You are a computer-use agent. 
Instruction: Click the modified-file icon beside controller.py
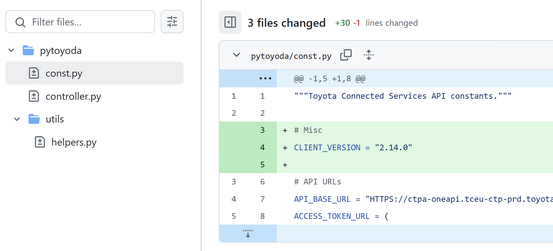click(34, 96)
